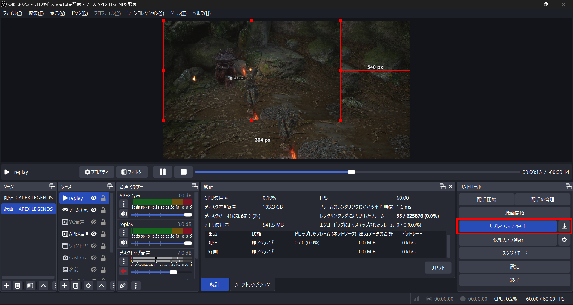Open APEX音声 channel options menu
This screenshot has height=305, width=573.
[124, 204]
